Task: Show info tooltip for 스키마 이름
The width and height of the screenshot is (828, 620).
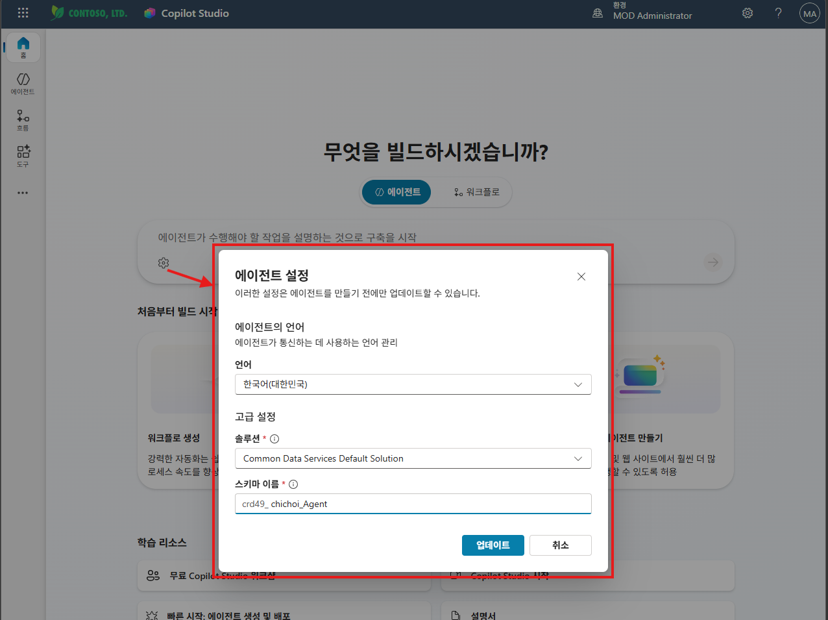Action: [293, 484]
